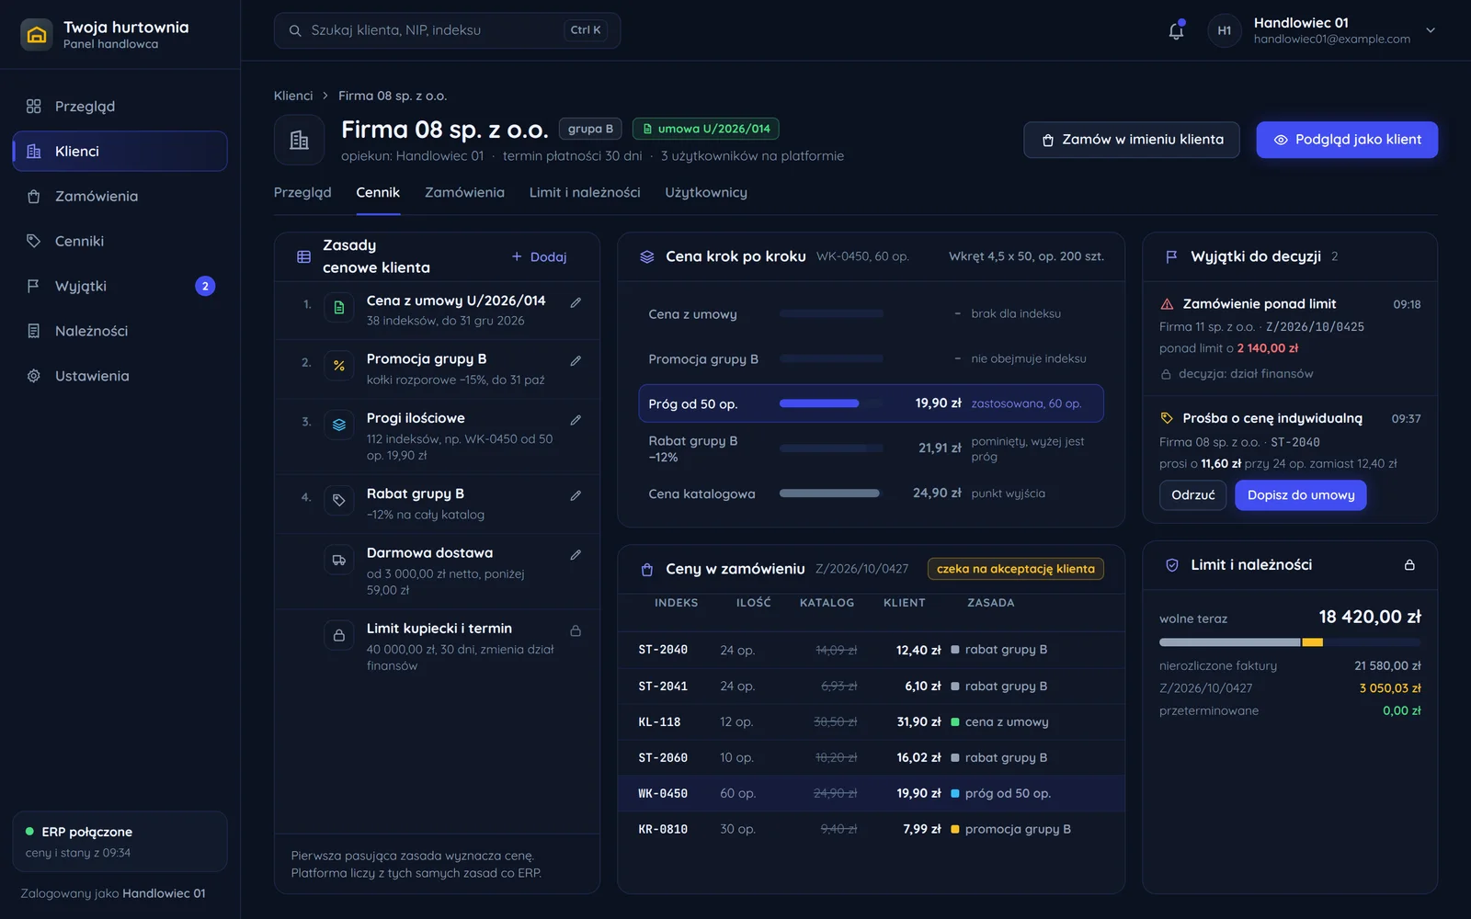1471x919 pixels.
Task: Open Zamówienia in the sidebar
Action: tap(120, 197)
